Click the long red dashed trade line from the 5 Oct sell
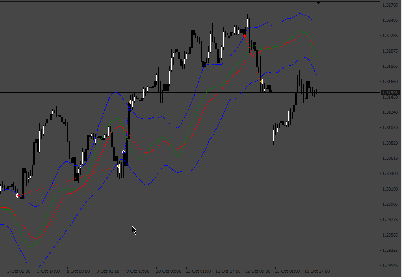This screenshot has height=277, width=402. (68, 181)
